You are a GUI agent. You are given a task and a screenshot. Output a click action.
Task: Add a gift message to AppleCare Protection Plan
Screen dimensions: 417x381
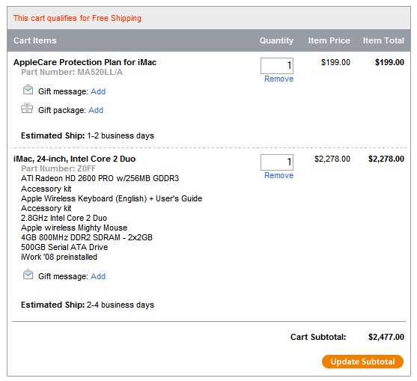click(98, 91)
